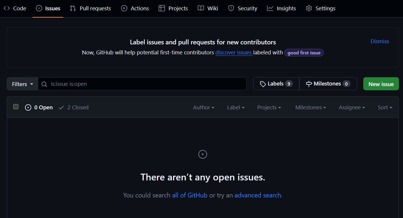
Task: Click the Security shield icon
Action: 231,8
